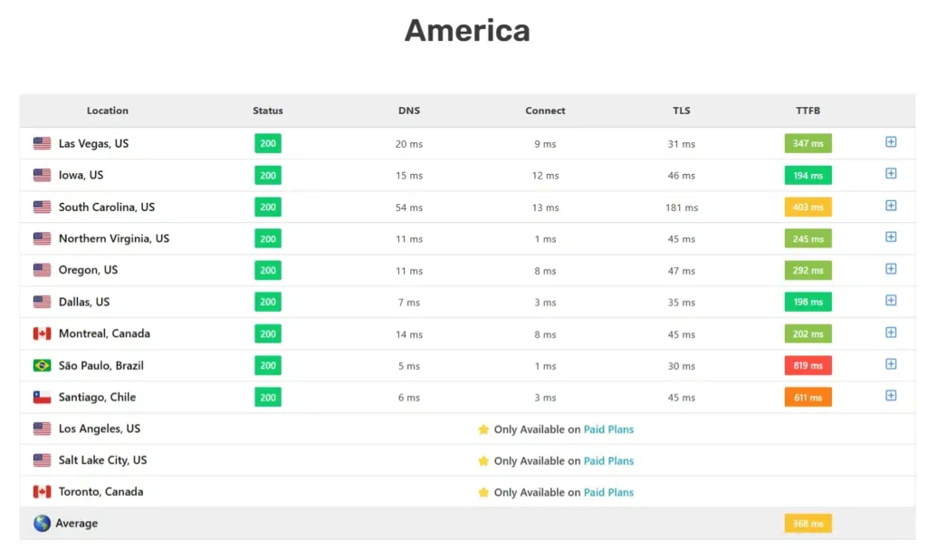
Task: Click the 347 ms TTFB badge
Action: 808,143
